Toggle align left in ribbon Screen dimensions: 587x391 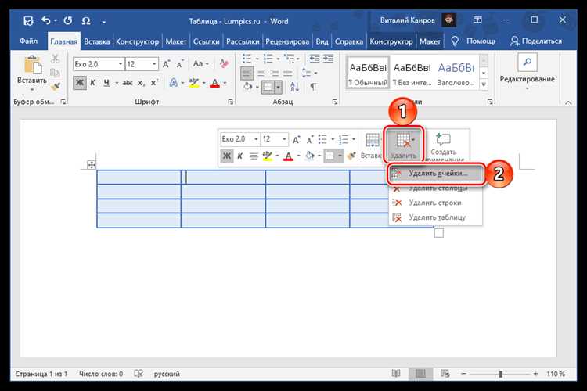pyautogui.click(x=247, y=73)
